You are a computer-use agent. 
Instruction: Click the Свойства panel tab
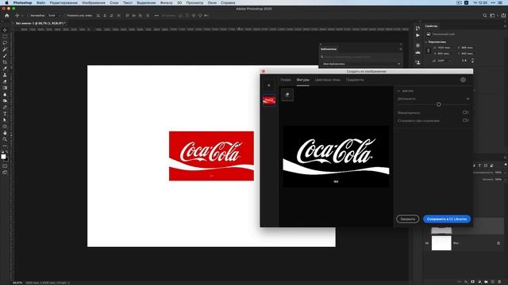[x=431, y=26]
